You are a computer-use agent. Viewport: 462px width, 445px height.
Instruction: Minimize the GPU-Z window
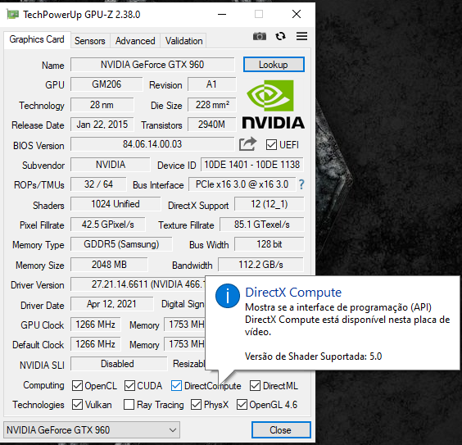point(222,14)
